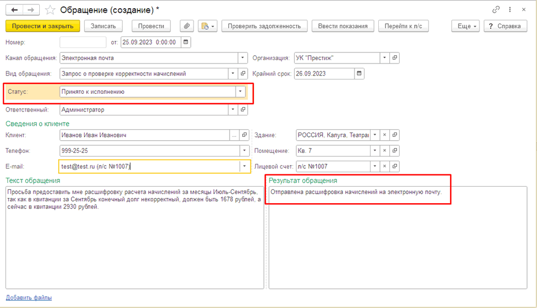Viewport: 537px width, 308px height.
Task: Open the Еще menu
Action: pyautogui.click(x=465, y=26)
